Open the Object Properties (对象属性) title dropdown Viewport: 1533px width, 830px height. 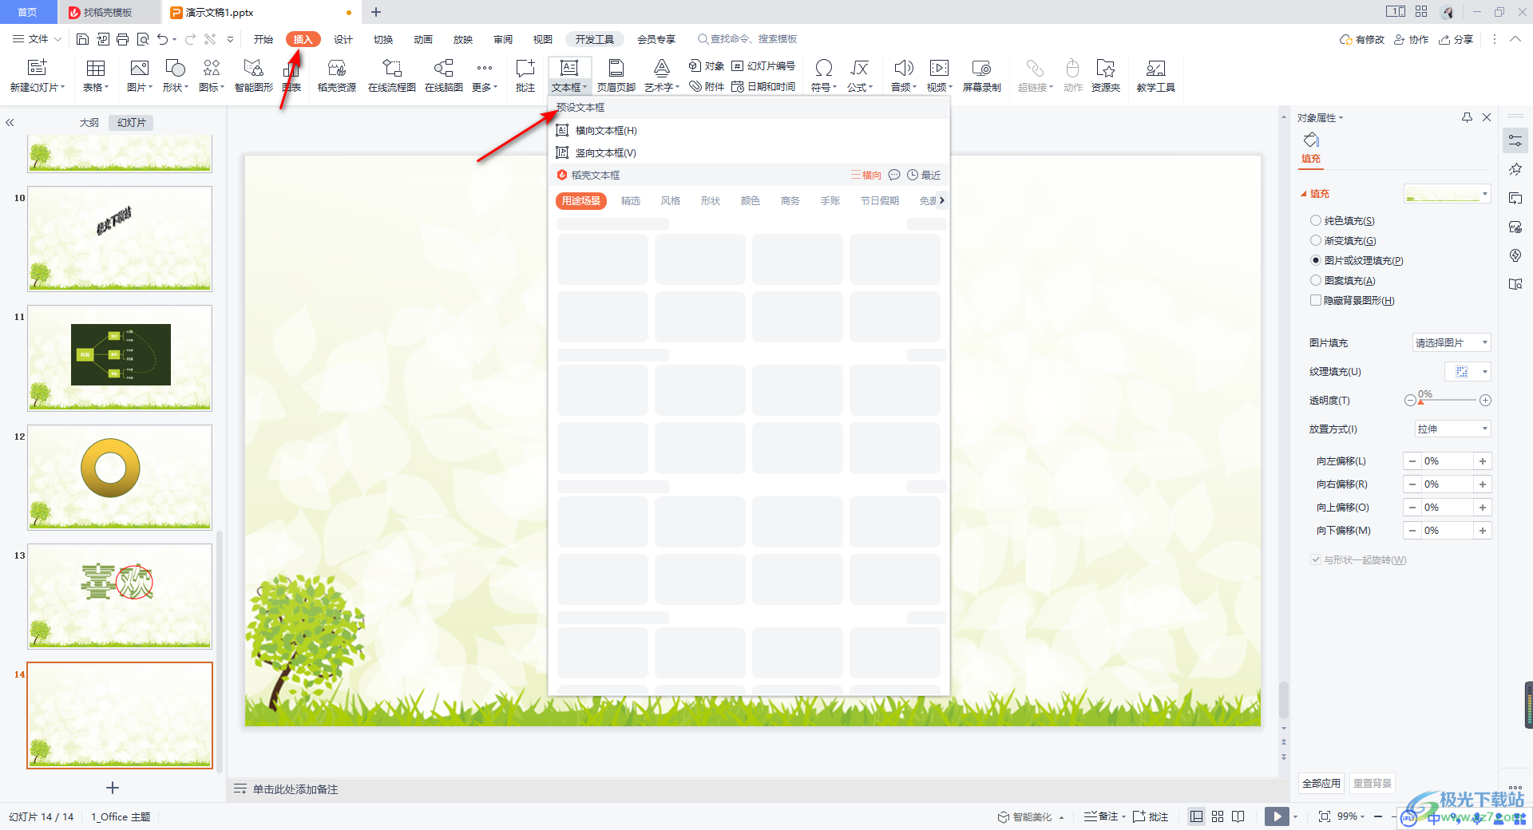(x=1320, y=118)
